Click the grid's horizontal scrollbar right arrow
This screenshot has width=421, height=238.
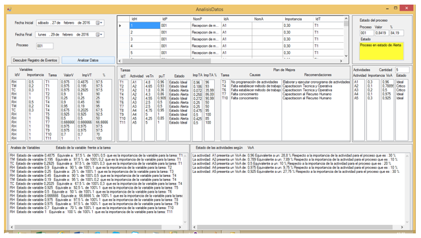click(x=341, y=61)
